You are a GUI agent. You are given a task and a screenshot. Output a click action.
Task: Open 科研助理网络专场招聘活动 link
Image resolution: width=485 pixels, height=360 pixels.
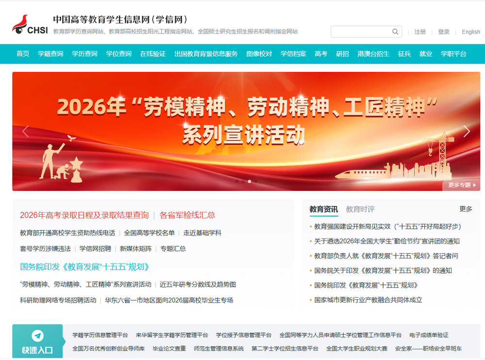click(x=58, y=300)
